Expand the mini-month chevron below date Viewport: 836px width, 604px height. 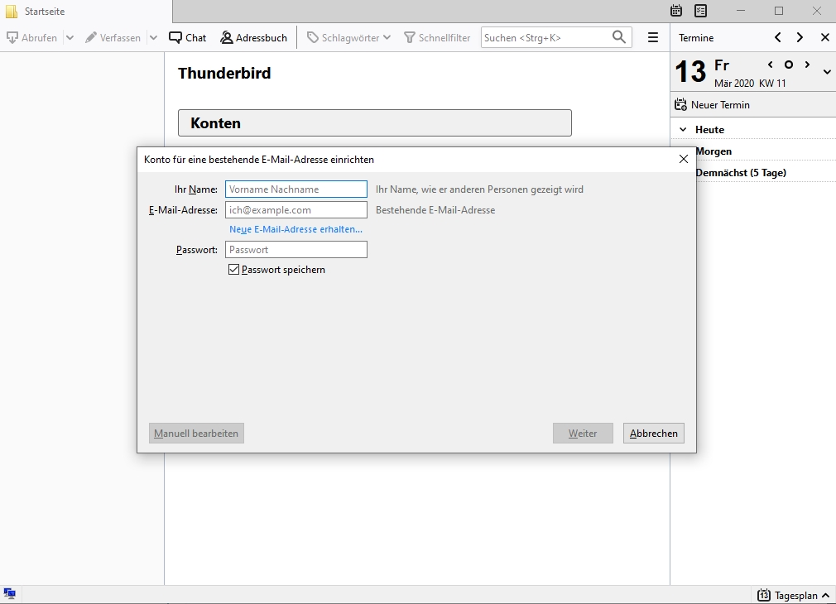[x=827, y=72]
